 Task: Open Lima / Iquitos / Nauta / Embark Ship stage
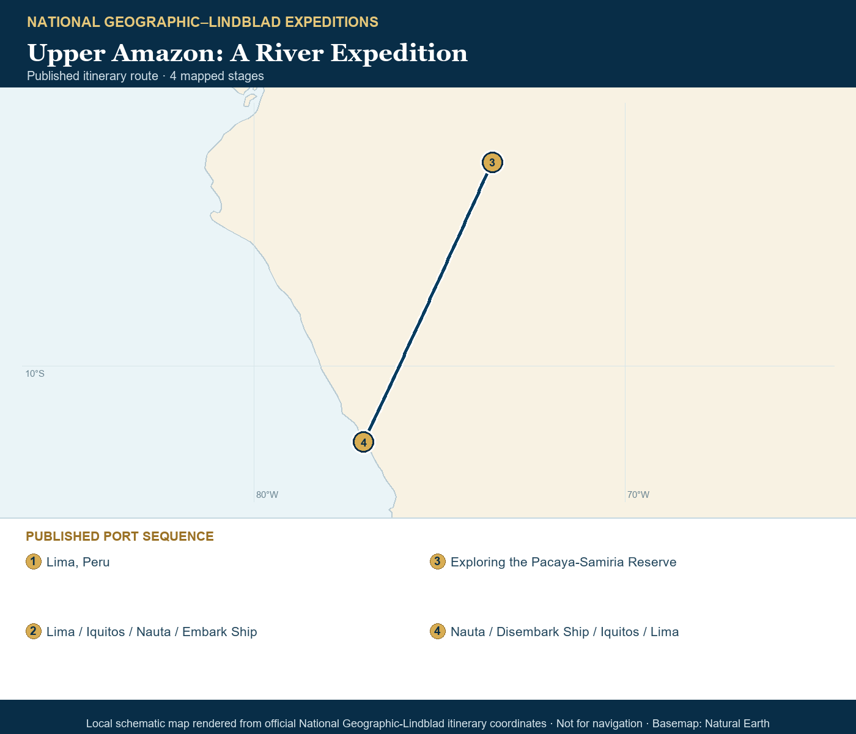point(152,632)
